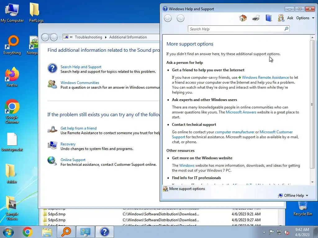
Task: Open the Options dropdown in Help
Action: pos(305,18)
